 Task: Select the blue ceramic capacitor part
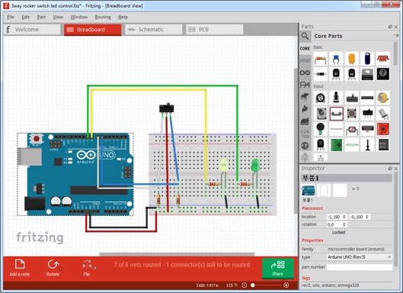(336, 60)
